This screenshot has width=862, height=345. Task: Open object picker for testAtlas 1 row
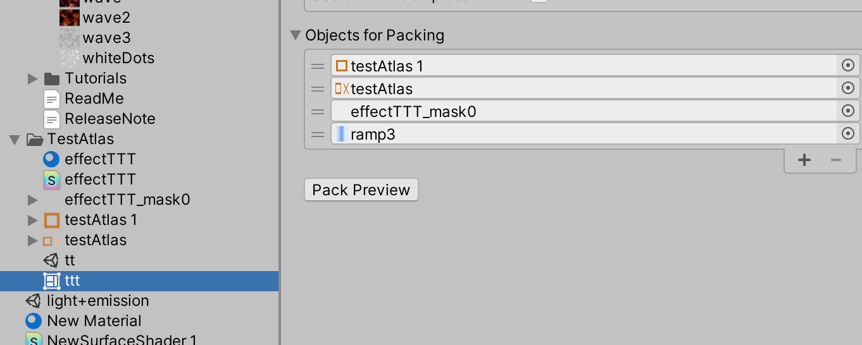click(848, 65)
